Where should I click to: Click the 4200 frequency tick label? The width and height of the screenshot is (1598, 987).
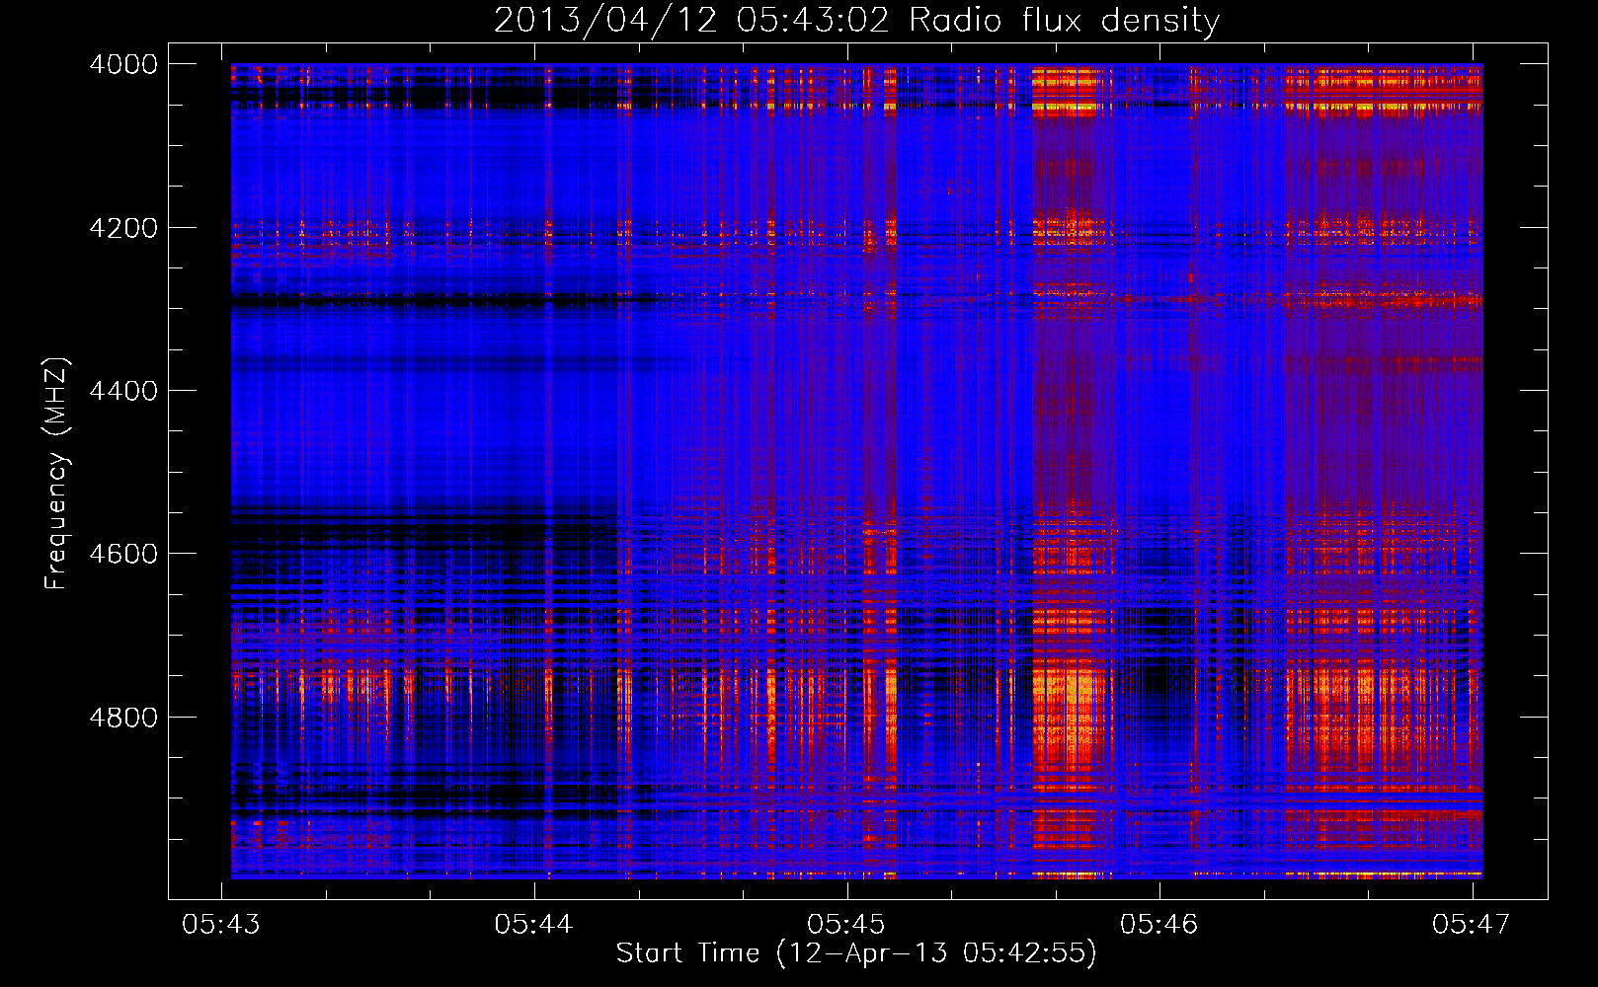point(123,228)
